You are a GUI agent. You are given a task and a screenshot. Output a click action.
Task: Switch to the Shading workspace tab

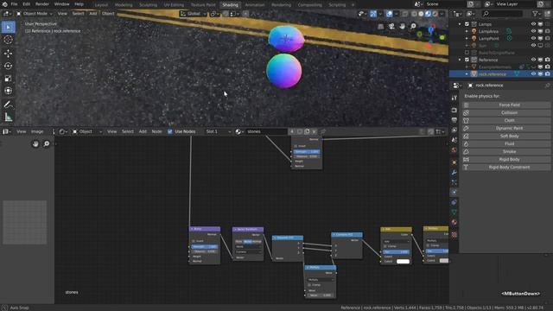pos(231,5)
